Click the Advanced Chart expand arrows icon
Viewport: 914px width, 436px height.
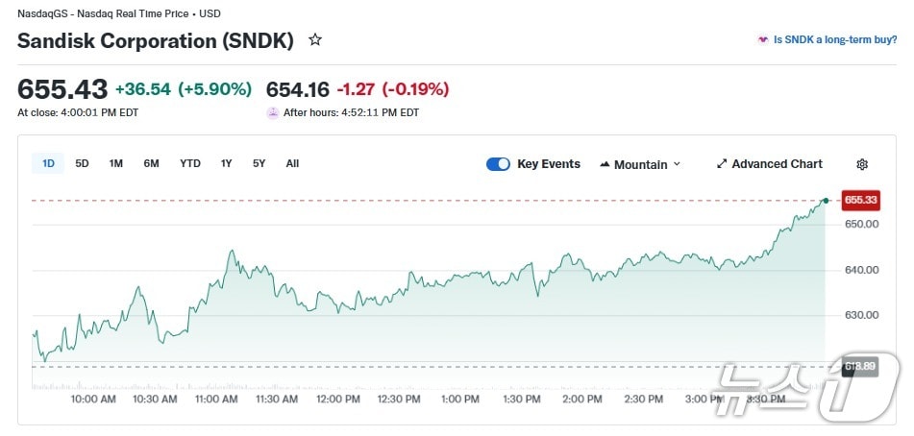pos(722,164)
